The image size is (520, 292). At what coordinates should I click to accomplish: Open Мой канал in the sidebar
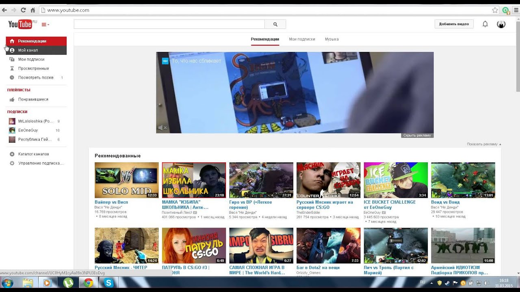36,50
